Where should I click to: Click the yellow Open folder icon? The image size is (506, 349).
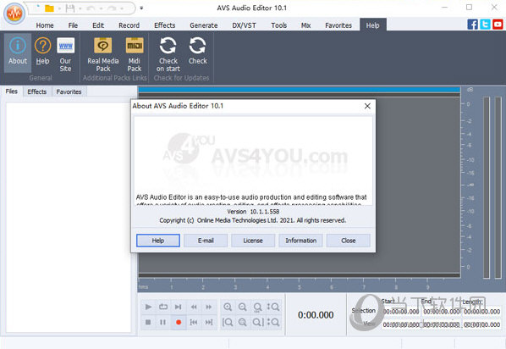(x=49, y=8)
